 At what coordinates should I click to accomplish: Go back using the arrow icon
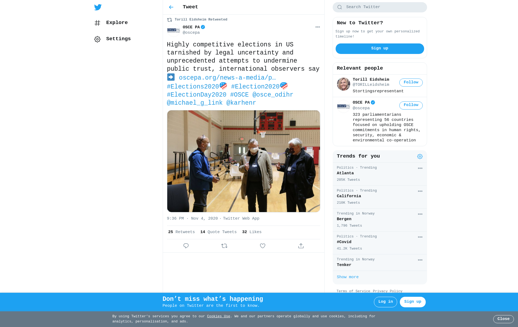pyautogui.click(x=171, y=7)
